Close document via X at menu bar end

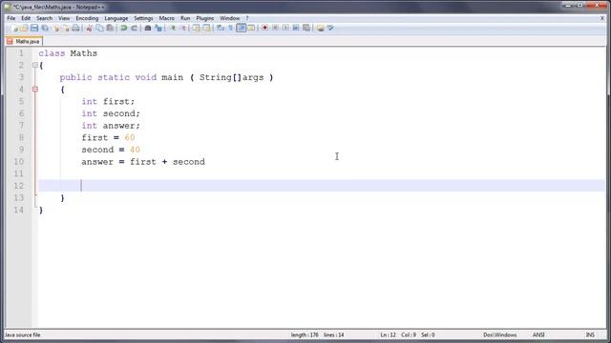602,18
